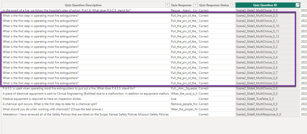Click cell Scene2_Slide5_MultiChoice_0_0
This screenshot has height=134, width=307.
(x=268, y=94)
